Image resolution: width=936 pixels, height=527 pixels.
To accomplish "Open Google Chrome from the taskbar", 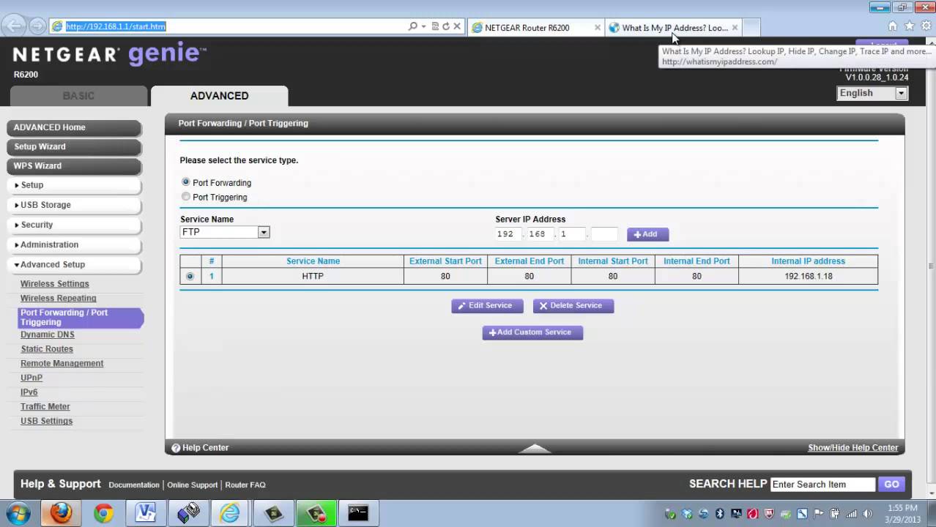I will [x=103, y=513].
